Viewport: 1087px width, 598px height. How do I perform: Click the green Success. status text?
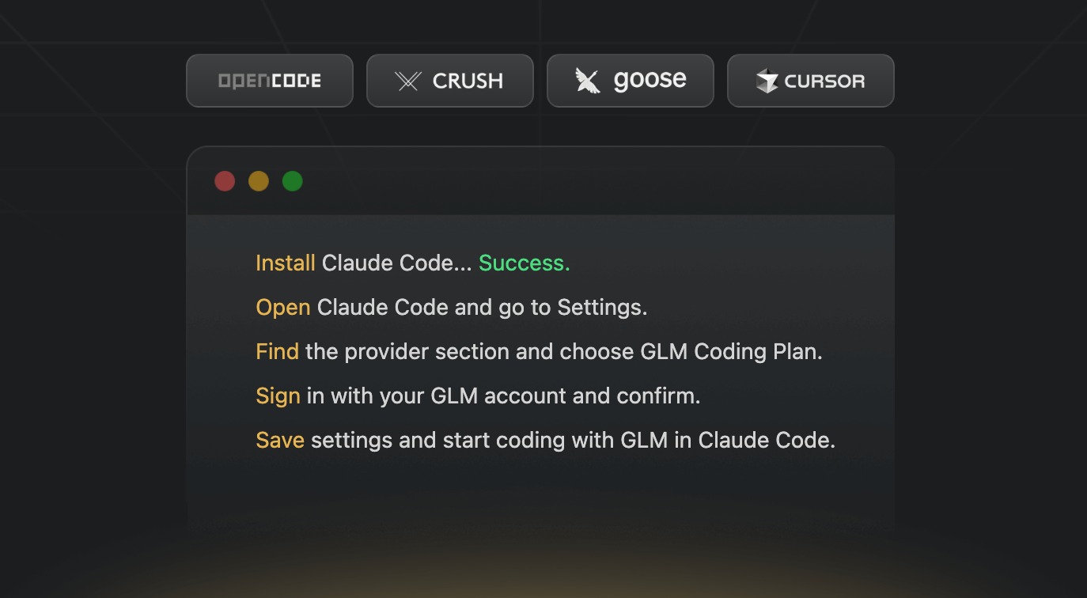(x=525, y=263)
